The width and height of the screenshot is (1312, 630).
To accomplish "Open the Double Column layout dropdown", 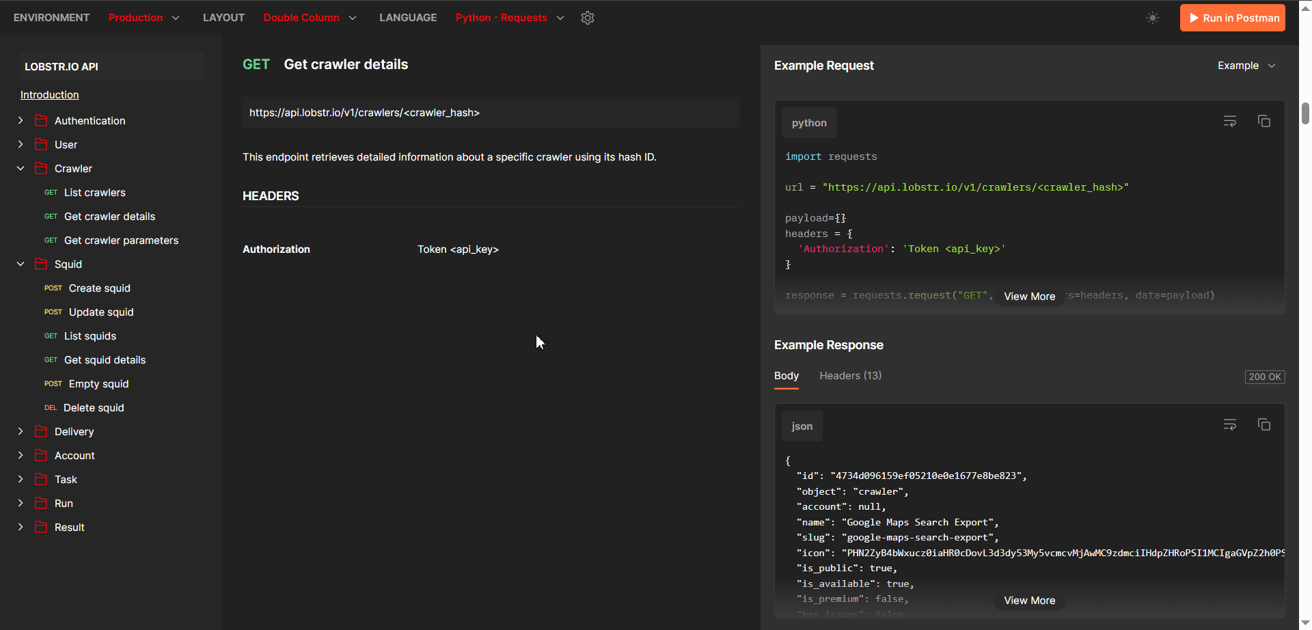I will [310, 18].
